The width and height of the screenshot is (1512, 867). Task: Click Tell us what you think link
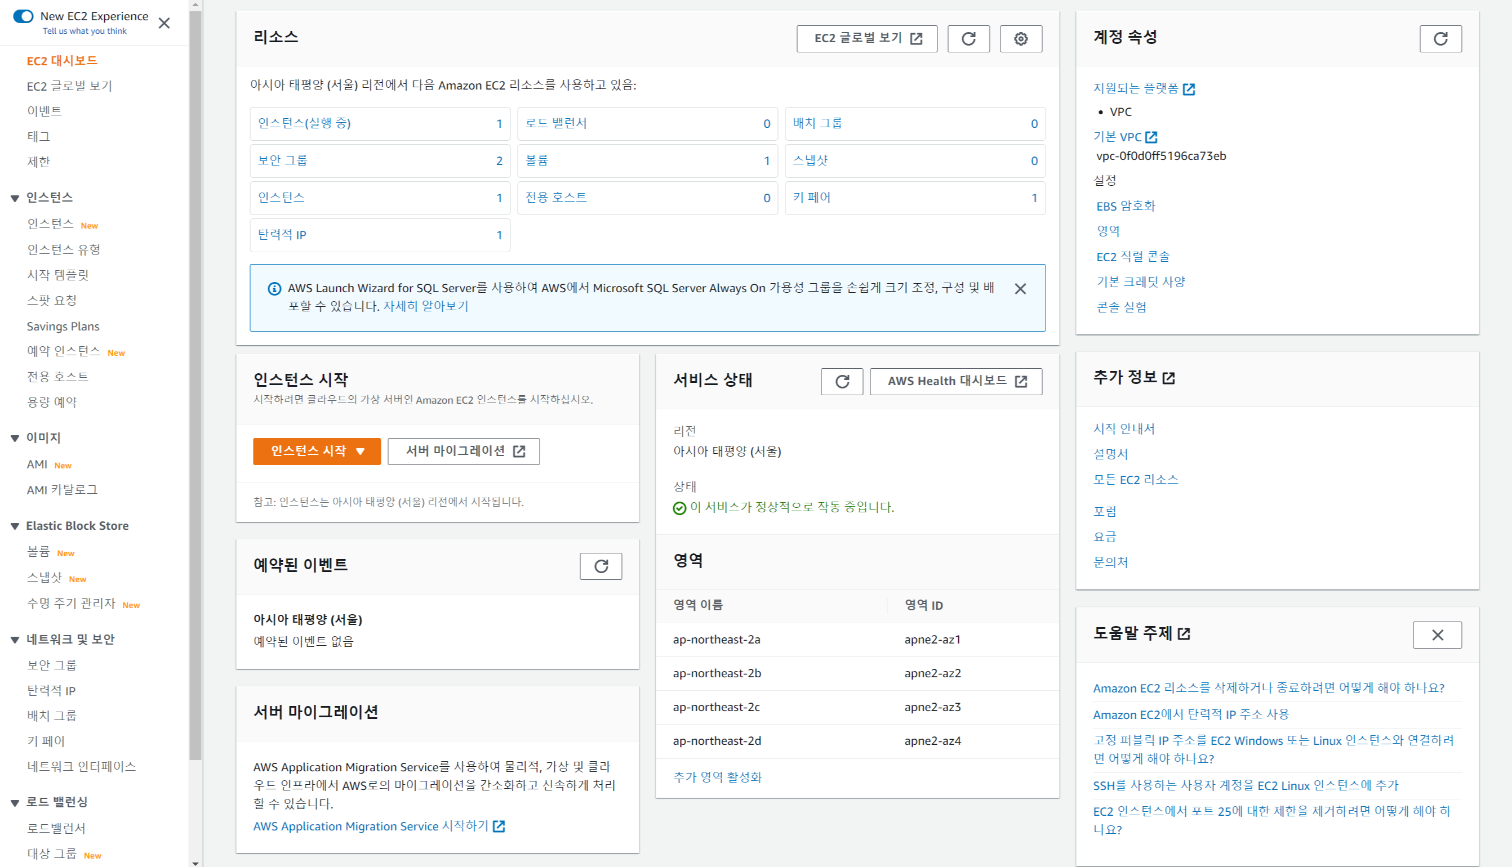(x=85, y=31)
